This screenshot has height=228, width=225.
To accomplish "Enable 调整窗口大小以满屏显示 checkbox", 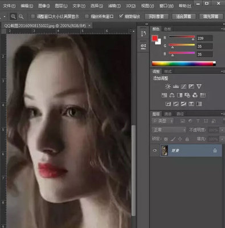I will (x=33, y=17).
